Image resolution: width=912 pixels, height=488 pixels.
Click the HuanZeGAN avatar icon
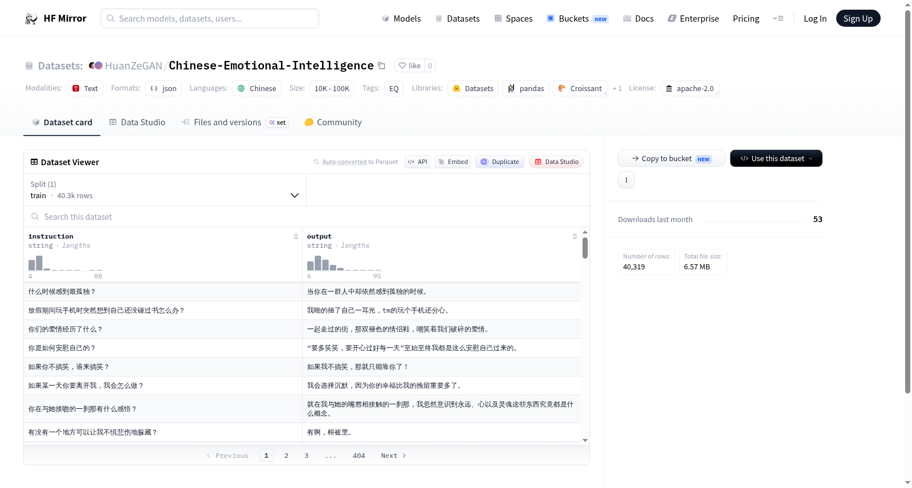(96, 65)
